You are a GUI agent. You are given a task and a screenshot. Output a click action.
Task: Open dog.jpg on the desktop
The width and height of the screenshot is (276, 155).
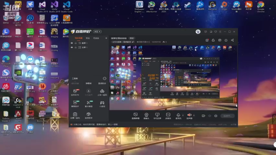pyautogui.click(x=54, y=33)
